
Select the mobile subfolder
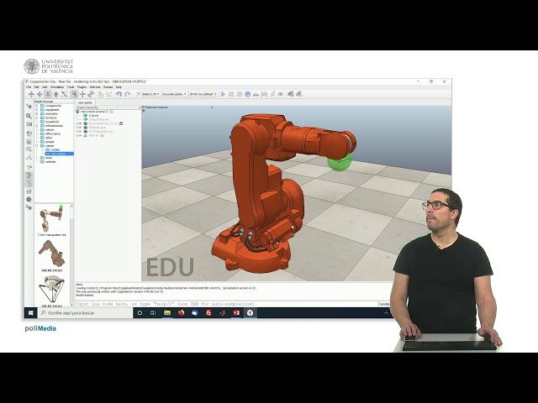pyautogui.click(x=55, y=149)
